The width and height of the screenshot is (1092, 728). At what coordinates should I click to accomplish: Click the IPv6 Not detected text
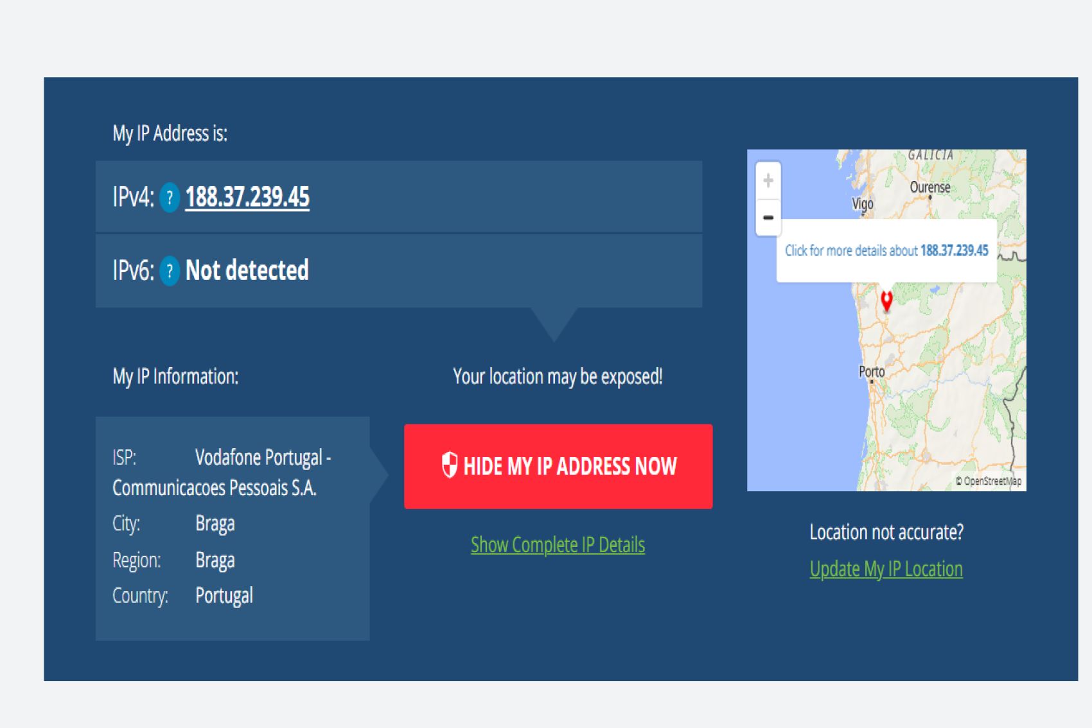tap(247, 270)
